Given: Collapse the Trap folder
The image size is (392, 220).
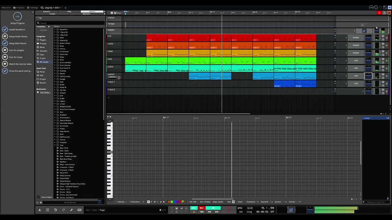Looking at the screenshot, I should coord(55,145).
